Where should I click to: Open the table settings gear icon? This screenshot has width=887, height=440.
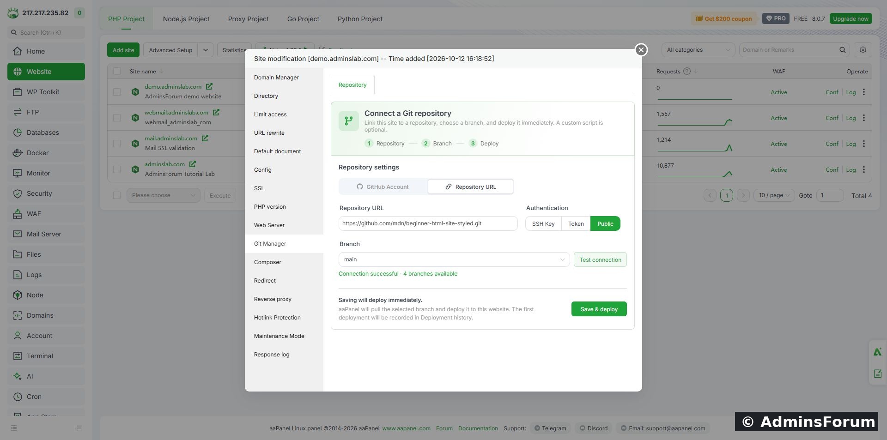point(863,50)
